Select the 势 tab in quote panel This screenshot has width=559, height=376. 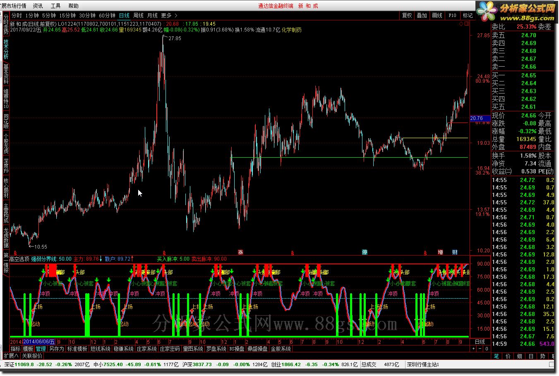(x=542, y=356)
